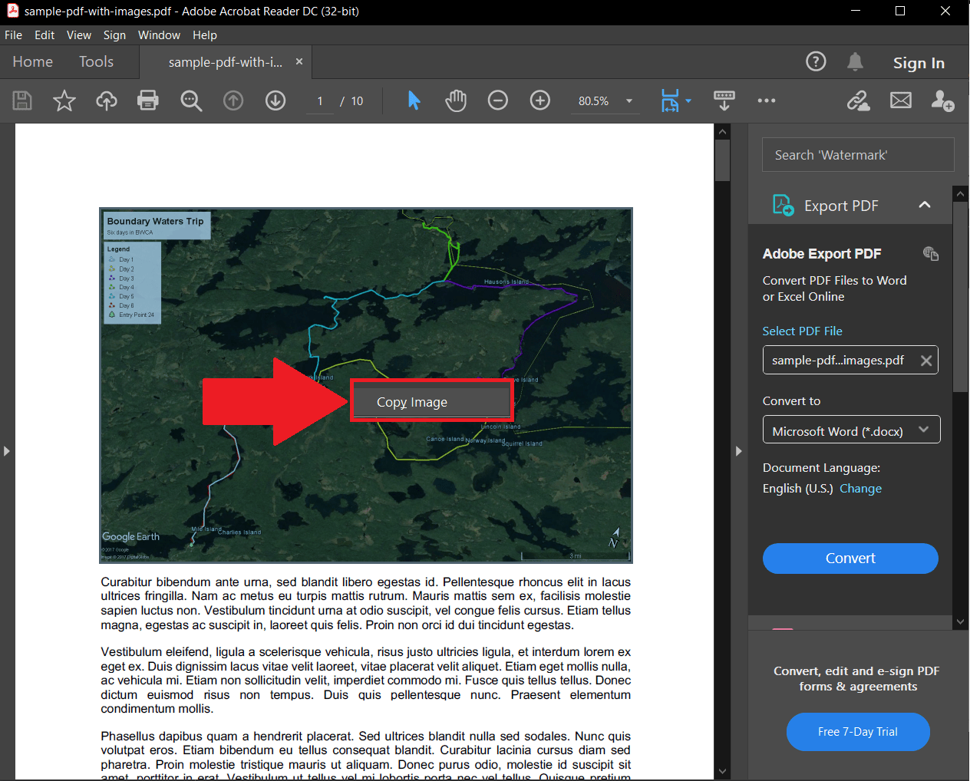The width and height of the screenshot is (970, 781).
Task: Open the Sign menu
Action: click(x=114, y=35)
